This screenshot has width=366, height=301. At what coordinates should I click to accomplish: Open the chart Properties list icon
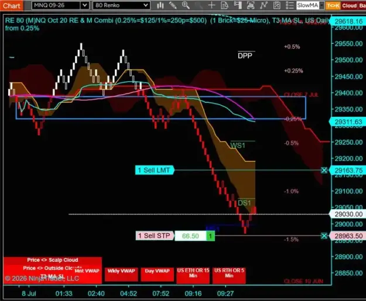pos(290,5)
